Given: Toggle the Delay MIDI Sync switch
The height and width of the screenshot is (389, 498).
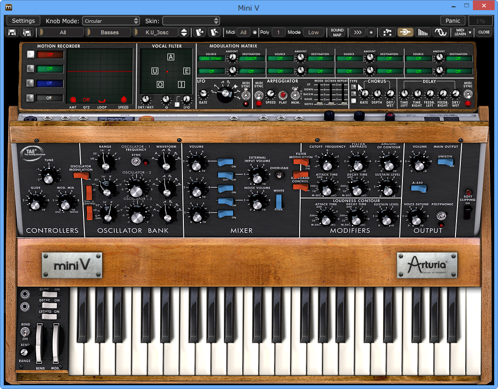Looking at the screenshot, I should click(468, 94).
